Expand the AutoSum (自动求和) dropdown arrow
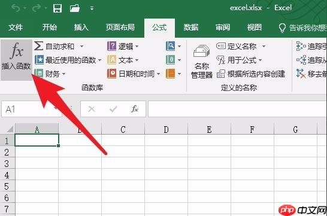Screen dimensions: 327x216 (81, 46)
